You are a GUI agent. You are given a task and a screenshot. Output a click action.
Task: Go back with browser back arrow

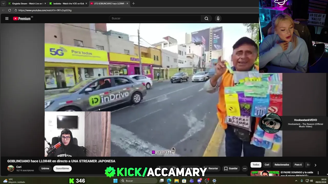(3, 10)
